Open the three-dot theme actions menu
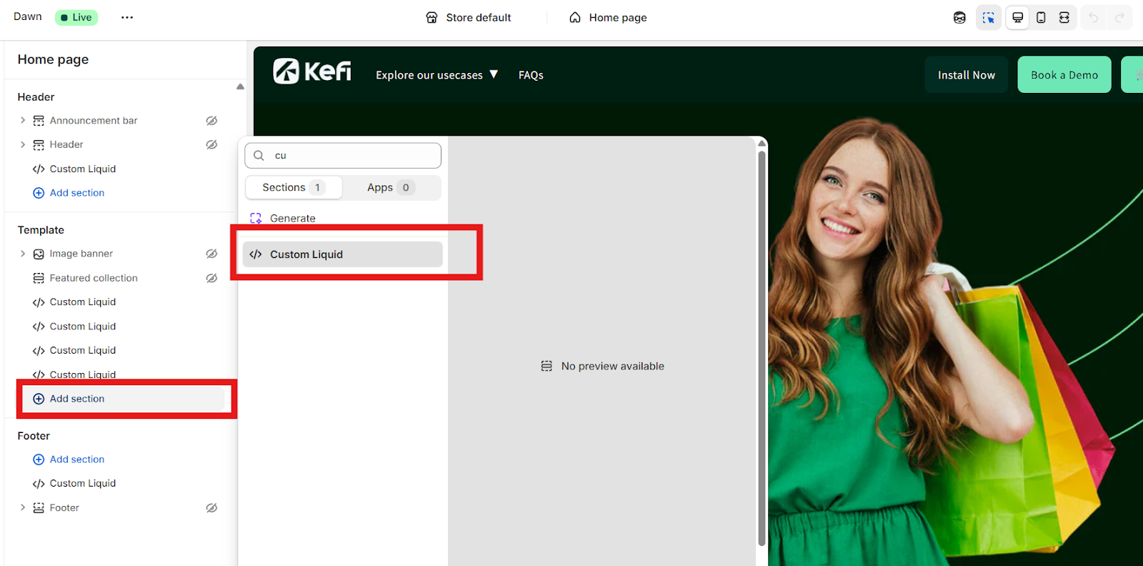 (127, 18)
